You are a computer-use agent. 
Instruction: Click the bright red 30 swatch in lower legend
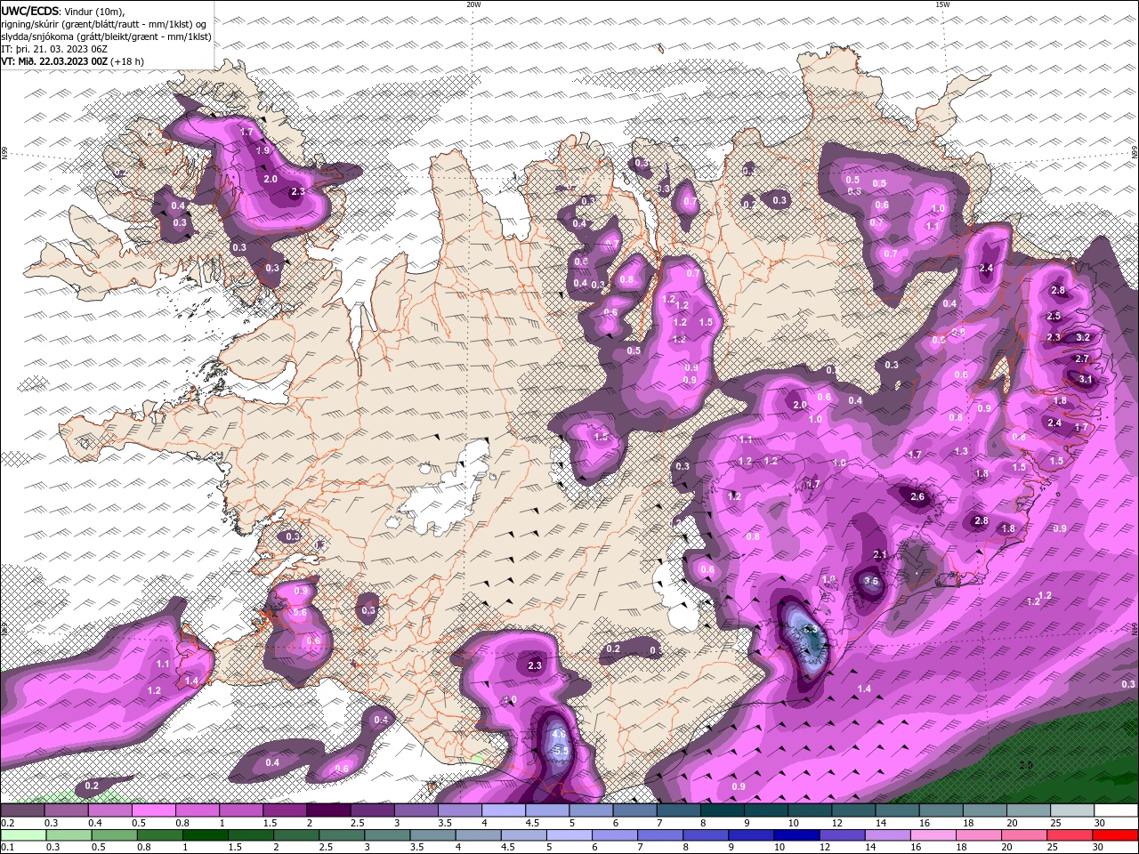pos(1115,835)
